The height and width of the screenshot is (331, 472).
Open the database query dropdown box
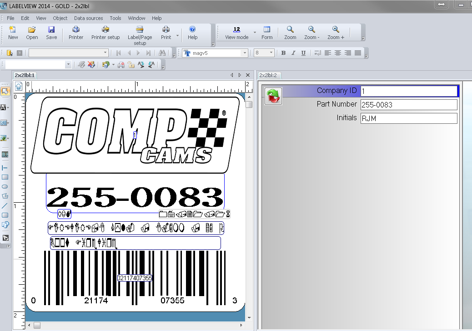point(69,53)
